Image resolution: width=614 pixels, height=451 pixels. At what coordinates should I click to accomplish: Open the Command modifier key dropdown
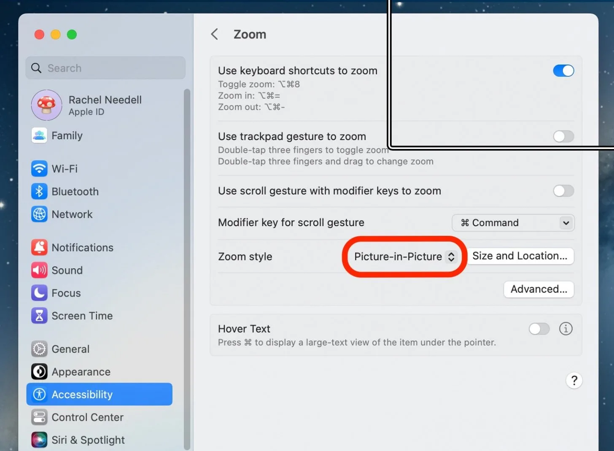click(513, 223)
